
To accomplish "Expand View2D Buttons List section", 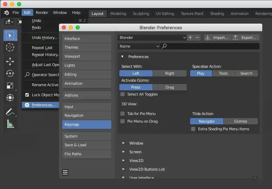I will coord(124,169).
